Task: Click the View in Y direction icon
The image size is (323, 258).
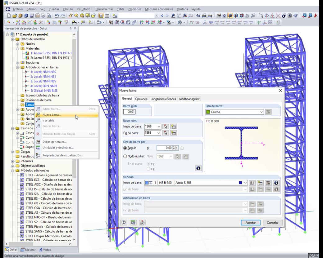Action: tap(147, 22)
